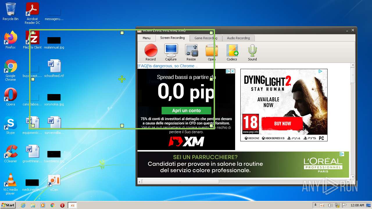Click BUY NOW in Dying Light 2 ad
The image size is (372, 209).
pos(282,124)
